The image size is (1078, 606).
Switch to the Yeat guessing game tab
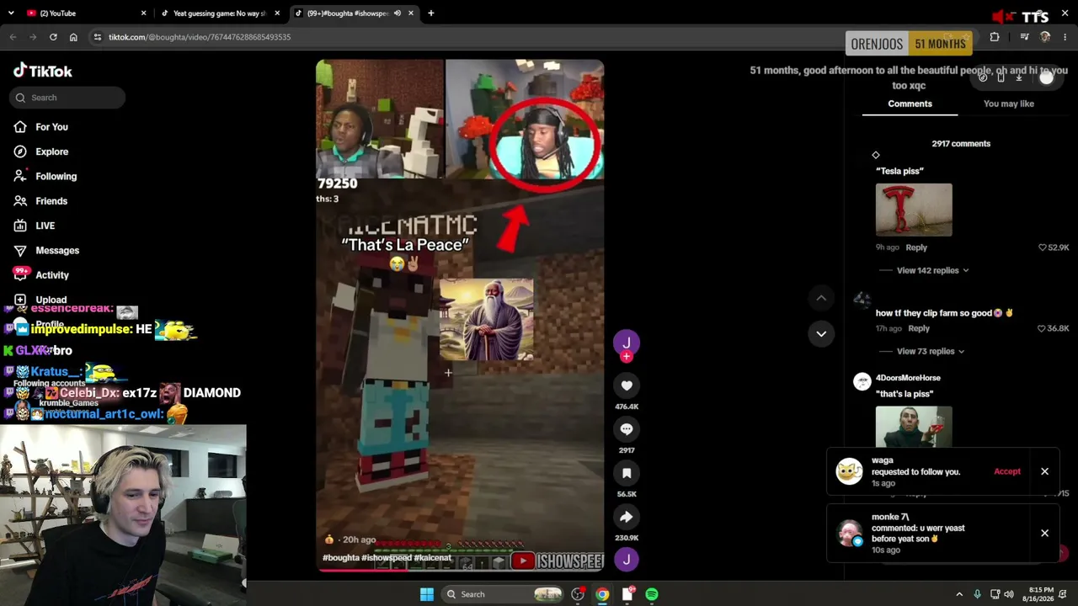point(219,13)
